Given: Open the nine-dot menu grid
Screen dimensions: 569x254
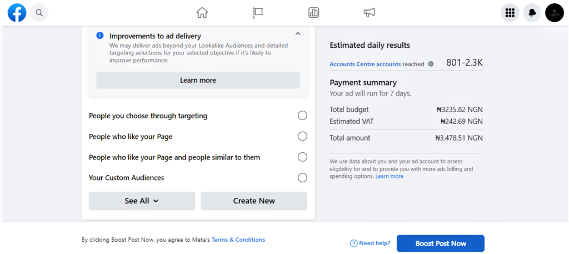Looking at the screenshot, I should [x=510, y=13].
